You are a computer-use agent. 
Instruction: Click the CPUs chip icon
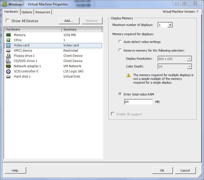pos(8,40)
